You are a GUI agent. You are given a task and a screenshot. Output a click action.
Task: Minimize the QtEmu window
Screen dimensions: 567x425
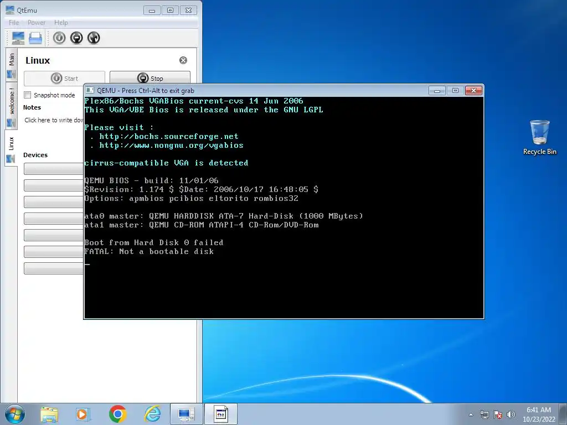pyautogui.click(x=152, y=11)
